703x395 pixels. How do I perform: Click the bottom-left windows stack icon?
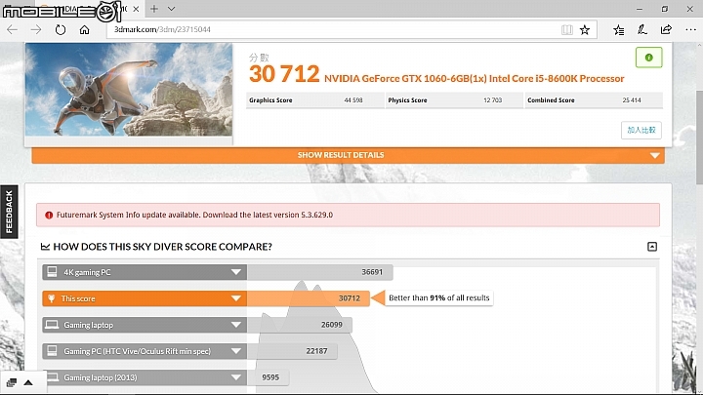12,382
